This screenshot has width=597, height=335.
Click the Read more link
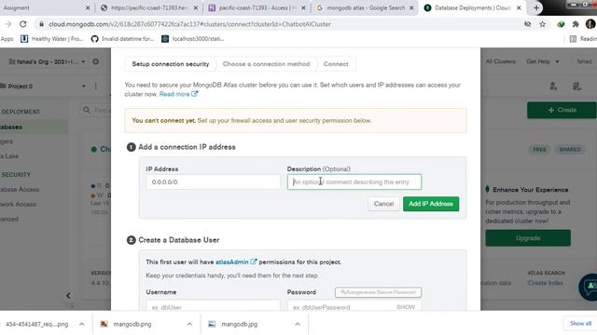[x=178, y=94]
